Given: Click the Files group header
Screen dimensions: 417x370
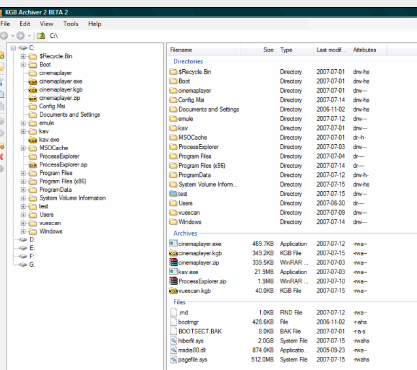Looking at the screenshot, I should [x=180, y=302].
